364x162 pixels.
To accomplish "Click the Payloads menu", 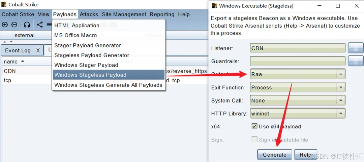I will pyautogui.click(x=65, y=14).
